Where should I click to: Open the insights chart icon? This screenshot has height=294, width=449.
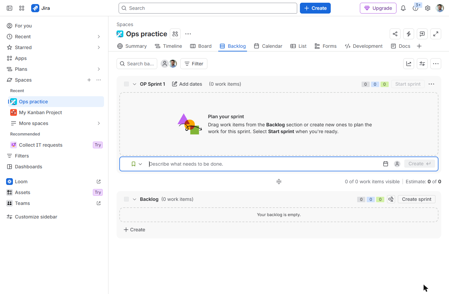click(409, 64)
